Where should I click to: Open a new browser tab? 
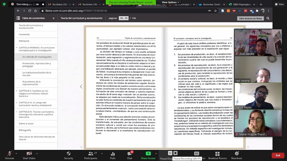(261, 4)
